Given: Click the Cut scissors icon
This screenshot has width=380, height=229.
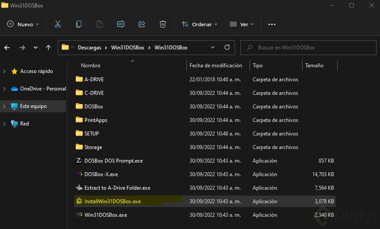Looking at the screenshot, I should [x=58, y=24].
